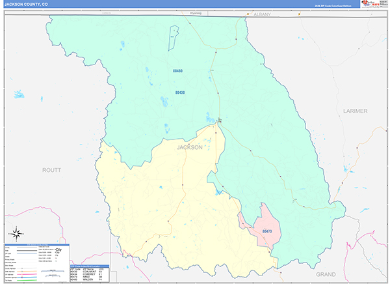Select the 80480 ZIP code label
The height and width of the screenshot is (284, 390).
[177, 71]
